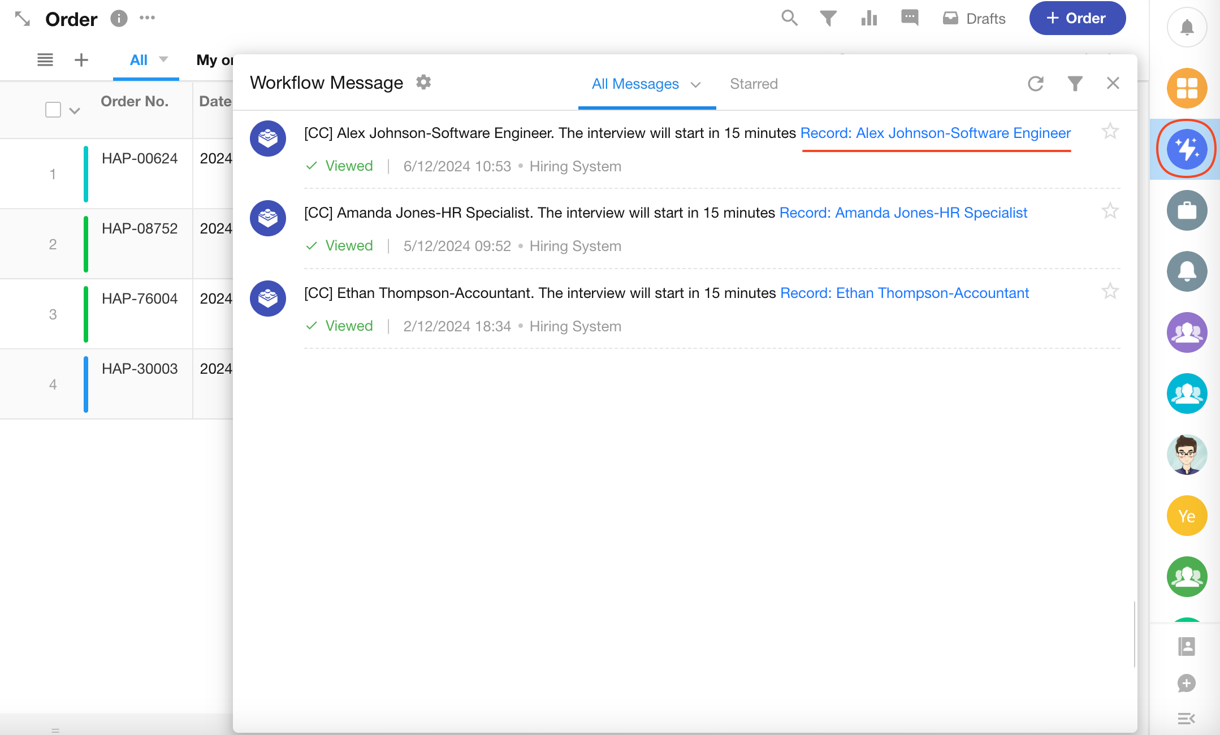Select order row HAP-08752
The width and height of the screenshot is (1220, 735).
139,228
